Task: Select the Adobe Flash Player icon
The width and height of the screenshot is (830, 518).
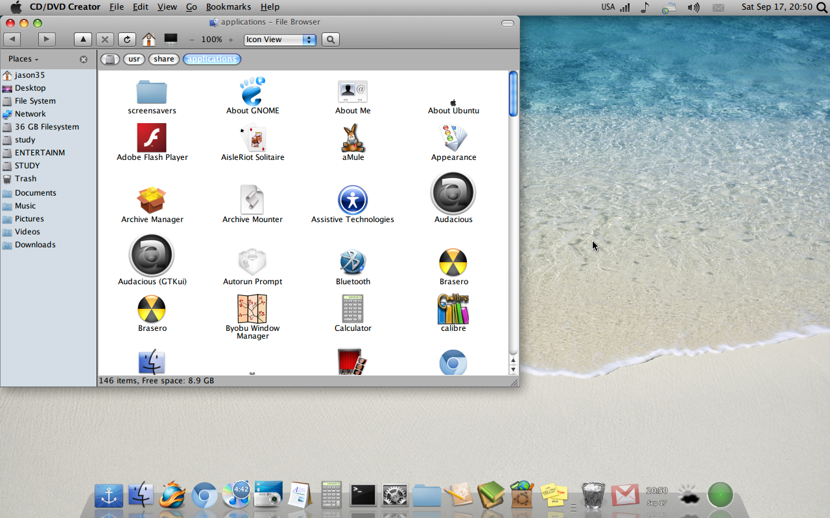Action: coord(152,137)
